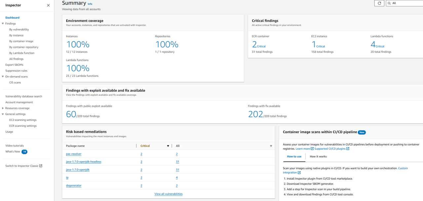Image resolution: width=423 pixels, height=201 pixels.
Task: Click critical count 2 for degenerator
Action: click(141, 186)
